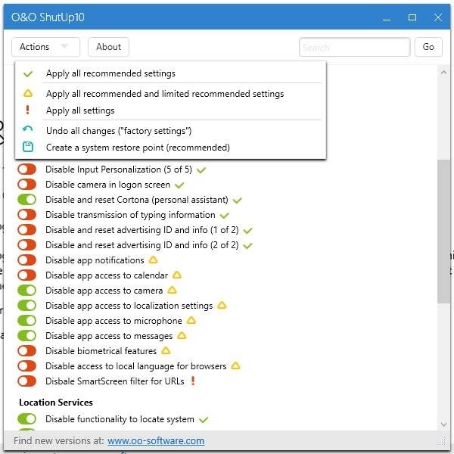The width and height of the screenshot is (454, 454).
Task: Open the Actions dropdown
Action: pyautogui.click(x=45, y=47)
